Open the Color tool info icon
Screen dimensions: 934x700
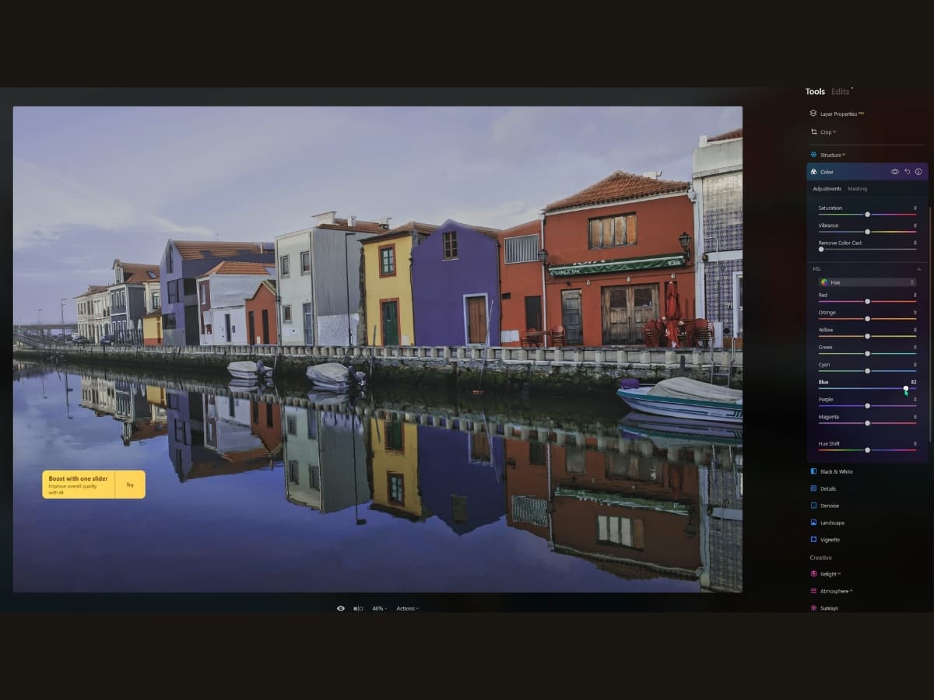pos(918,172)
